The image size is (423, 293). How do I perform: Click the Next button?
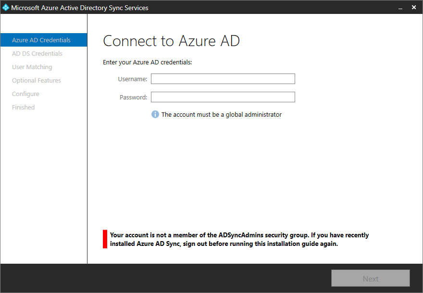pyautogui.click(x=371, y=279)
